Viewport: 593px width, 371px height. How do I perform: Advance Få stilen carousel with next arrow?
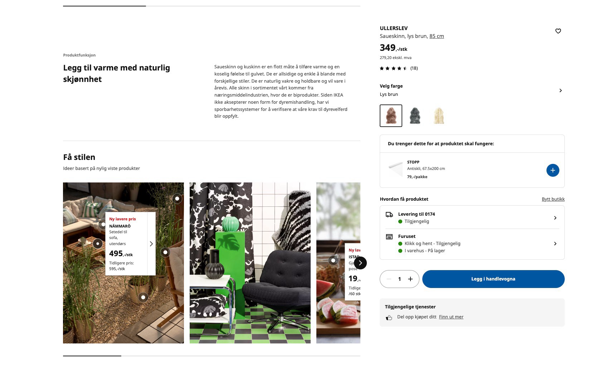[x=360, y=263]
